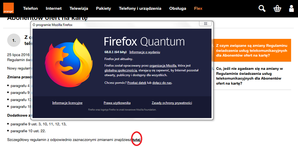Open Prawa użytkownika link
298x147 pixels.
coord(117,103)
